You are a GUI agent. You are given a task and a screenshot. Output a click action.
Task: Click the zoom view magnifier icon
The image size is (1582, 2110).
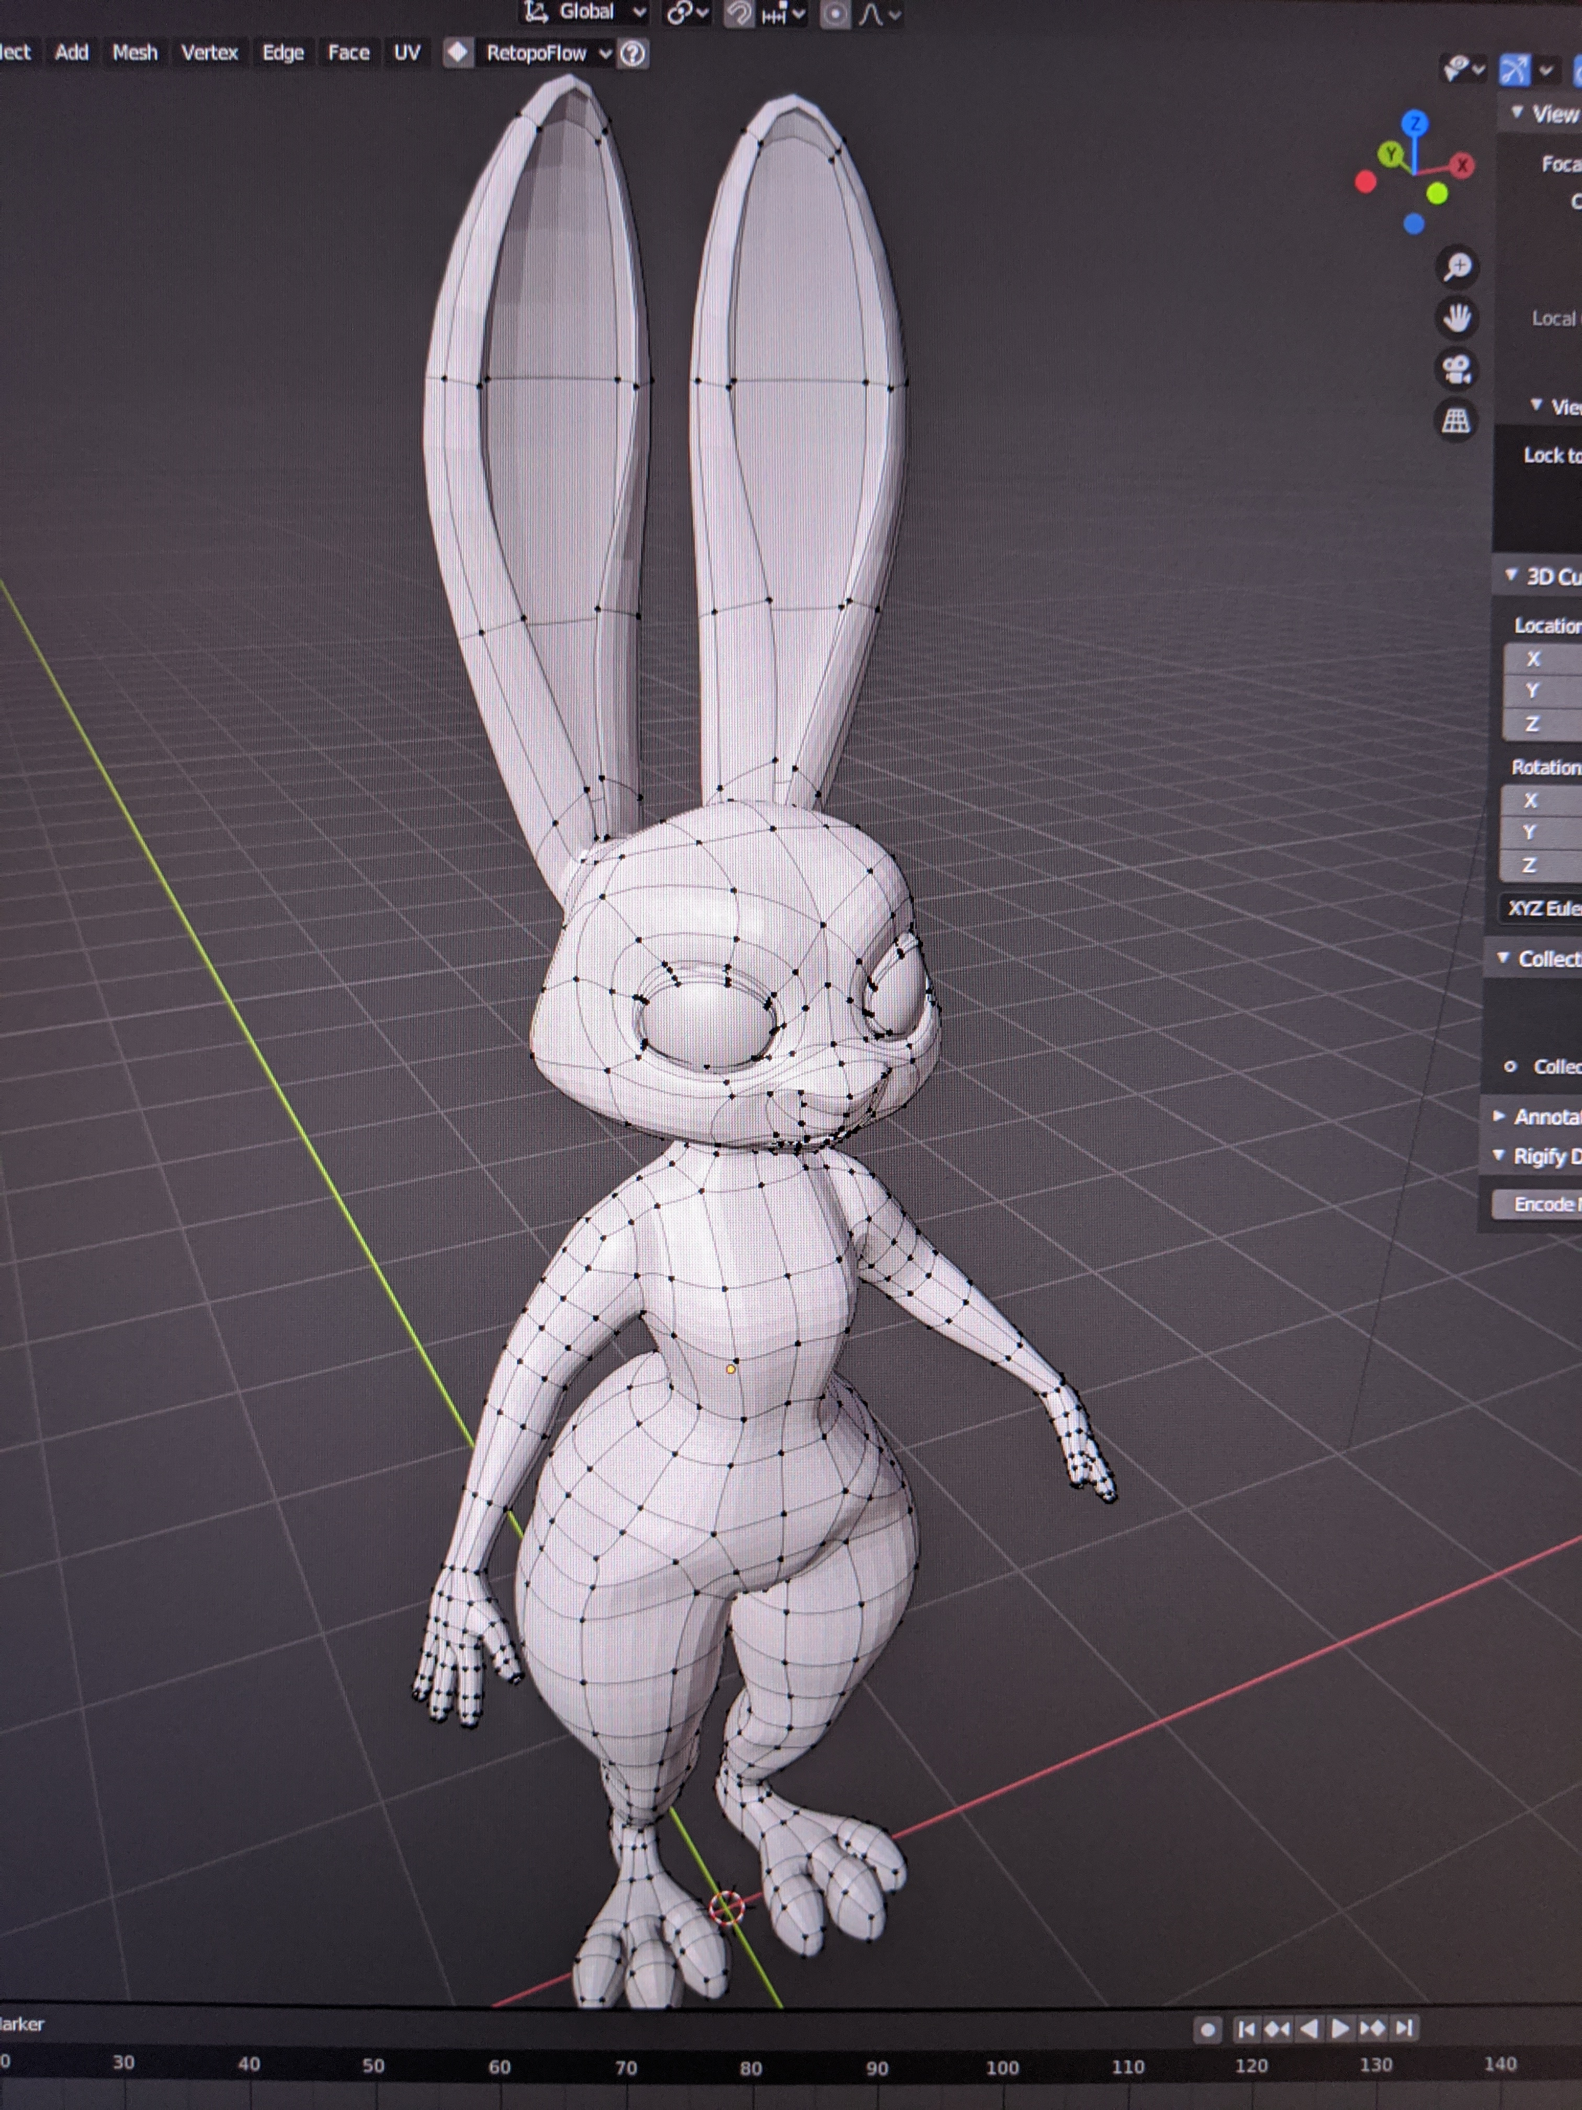click(1457, 267)
